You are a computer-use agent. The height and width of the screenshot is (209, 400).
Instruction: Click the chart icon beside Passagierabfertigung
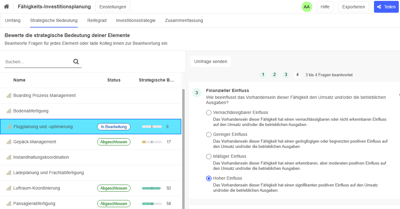pos(8,203)
